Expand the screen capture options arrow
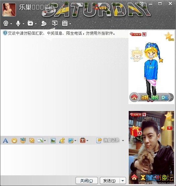 click(75, 141)
